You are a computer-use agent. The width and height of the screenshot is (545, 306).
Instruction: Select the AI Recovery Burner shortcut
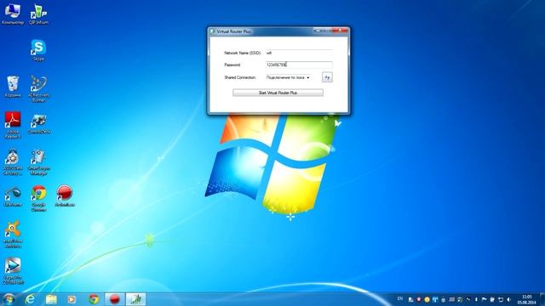pyautogui.click(x=38, y=88)
